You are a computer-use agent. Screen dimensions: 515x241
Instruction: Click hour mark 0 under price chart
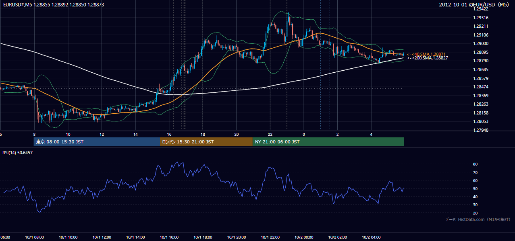point(304,134)
